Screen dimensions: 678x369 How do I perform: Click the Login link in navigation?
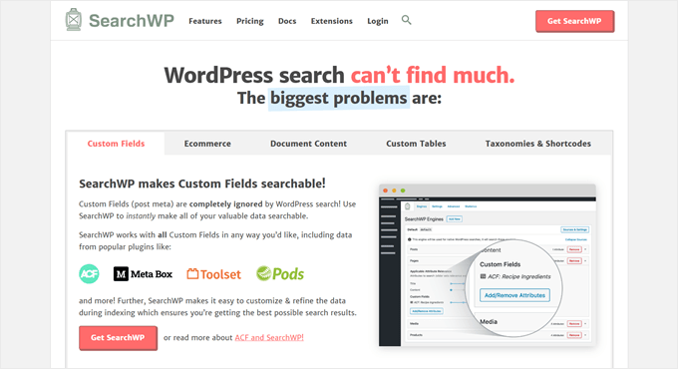click(378, 21)
